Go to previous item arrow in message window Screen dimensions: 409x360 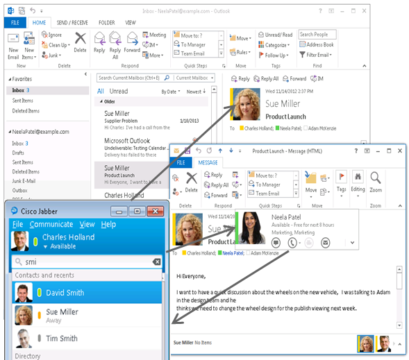pos(220,151)
